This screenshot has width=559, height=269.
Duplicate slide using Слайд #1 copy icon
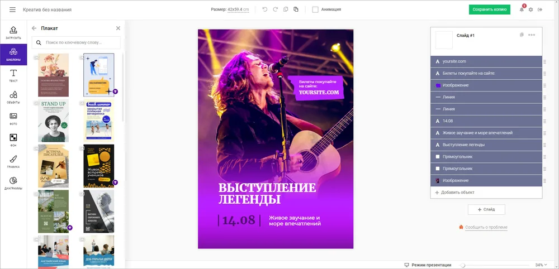pos(522,35)
